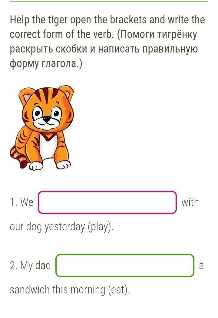Image resolution: width=218 pixels, height=318 pixels.
Task: Click the tiger's left eye
Action: tap(37, 114)
